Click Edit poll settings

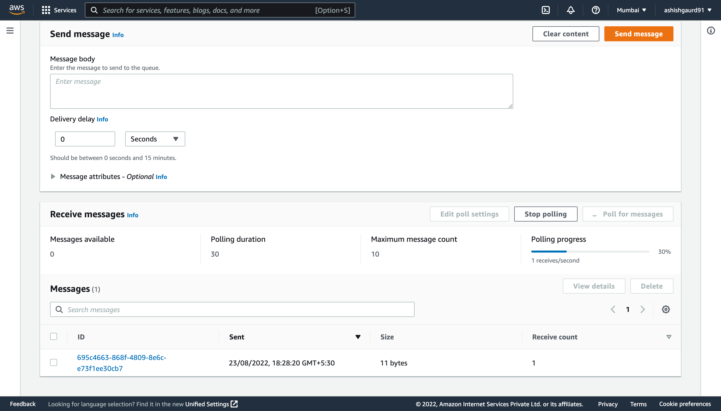(469, 214)
